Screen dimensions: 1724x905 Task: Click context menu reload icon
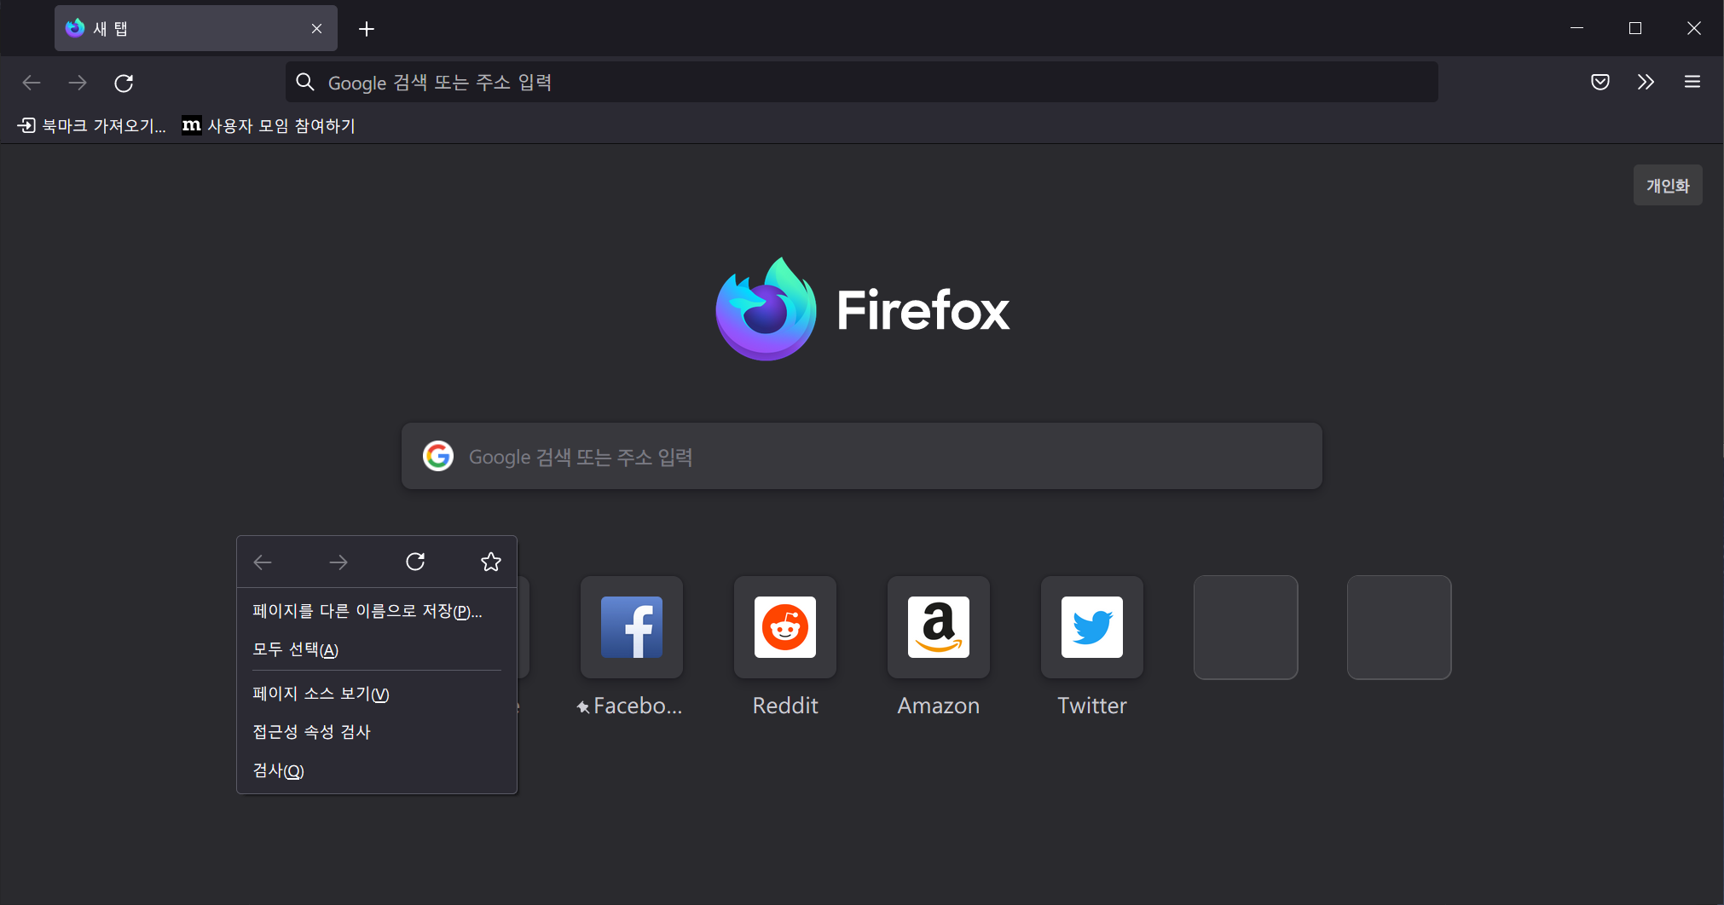tap(415, 562)
